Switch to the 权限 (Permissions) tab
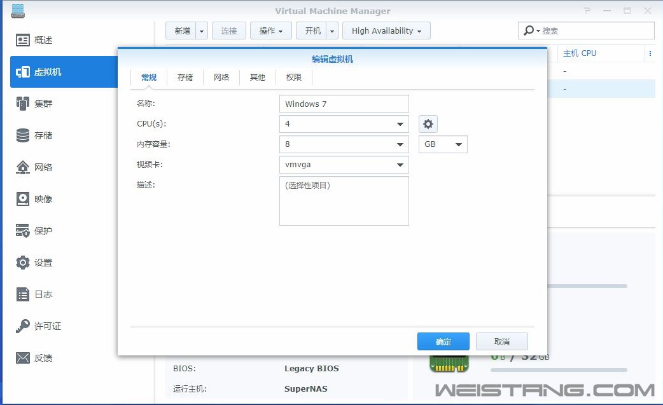Image resolution: width=663 pixels, height=405 pixels. (x=293, y=77)
